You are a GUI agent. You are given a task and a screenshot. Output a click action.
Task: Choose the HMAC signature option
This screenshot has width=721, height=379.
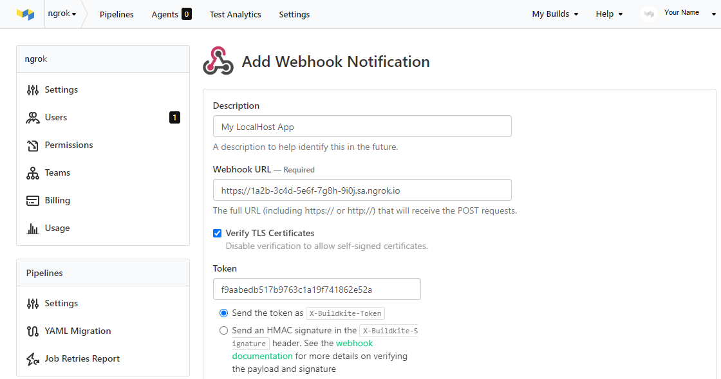[223, 330]
